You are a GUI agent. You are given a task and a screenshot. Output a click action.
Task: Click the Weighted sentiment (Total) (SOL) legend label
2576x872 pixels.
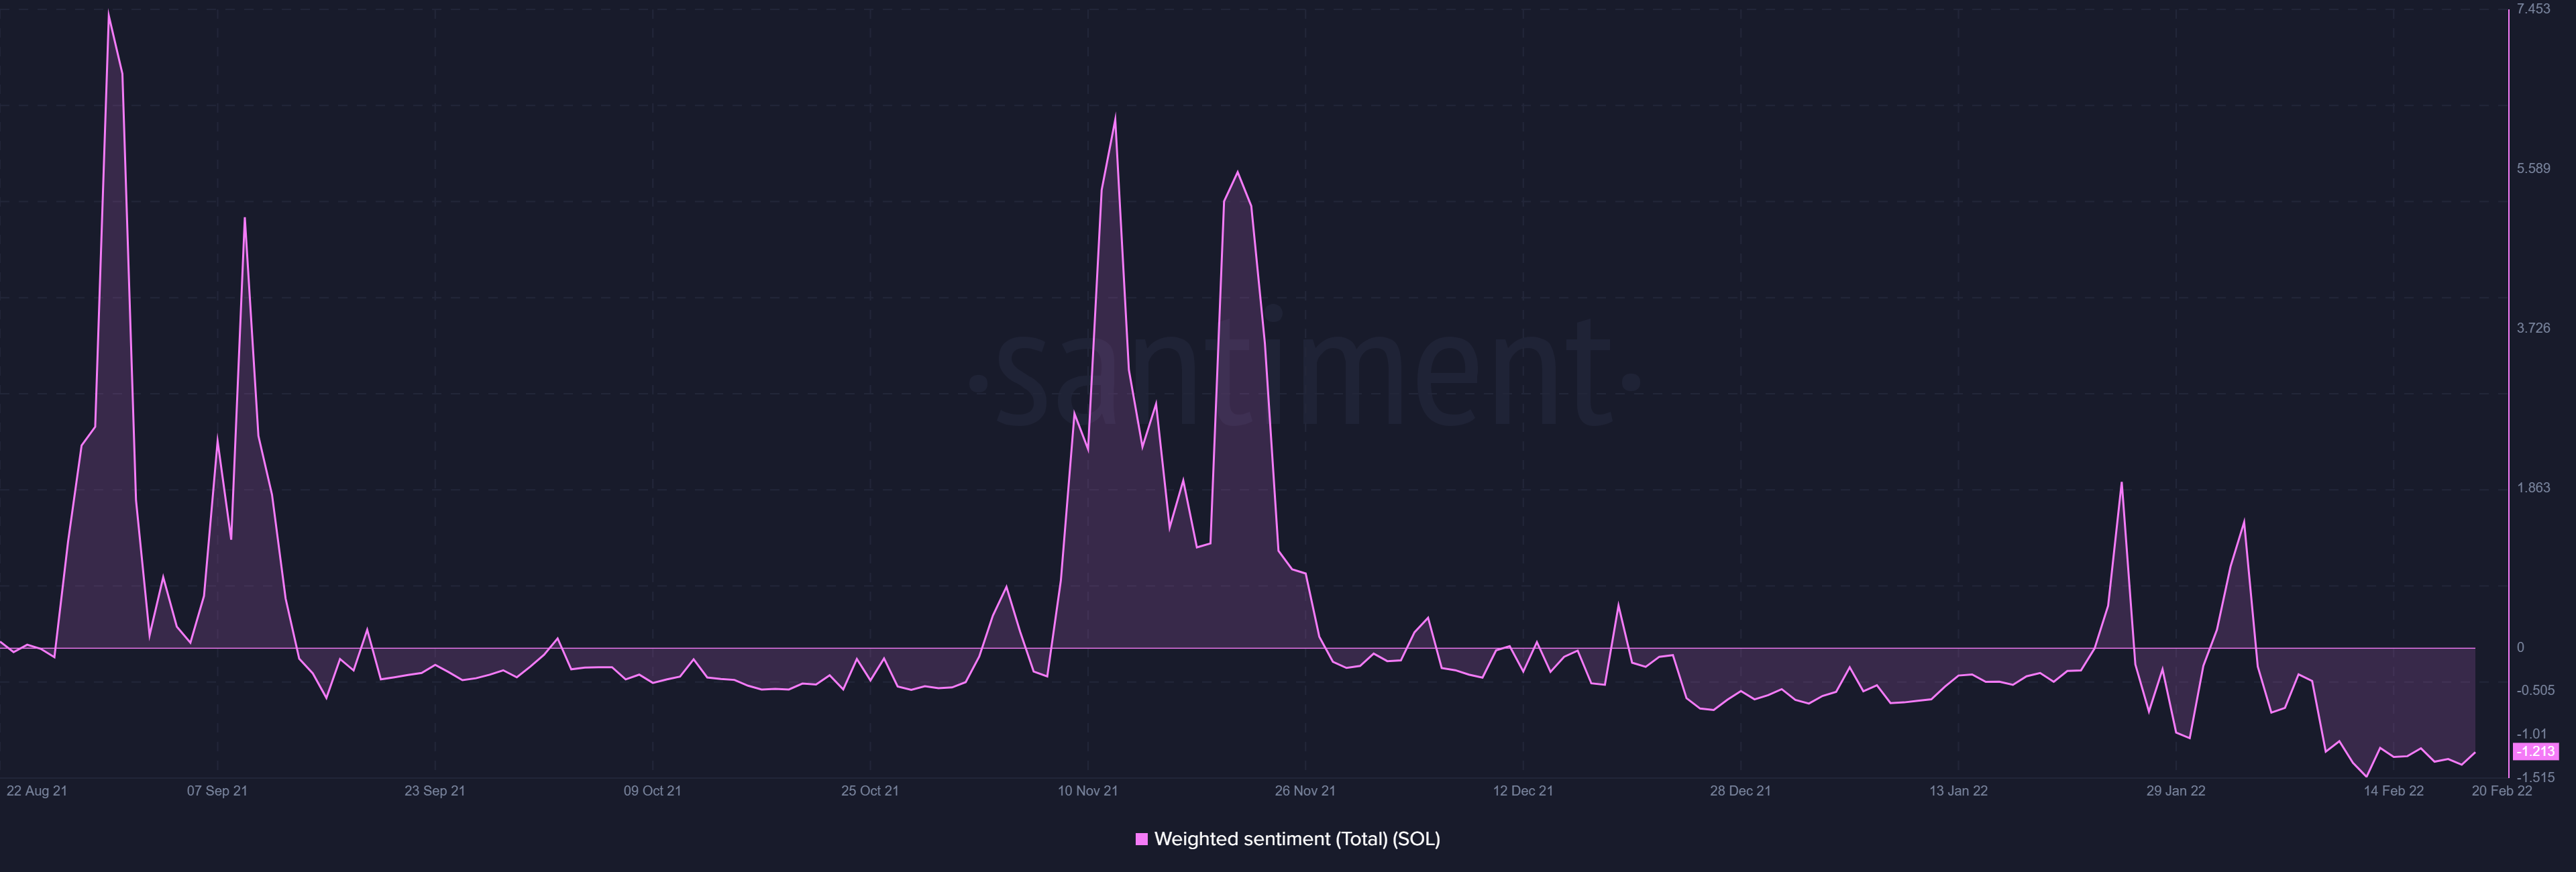pyautogui.click(x=1297, y=839)
